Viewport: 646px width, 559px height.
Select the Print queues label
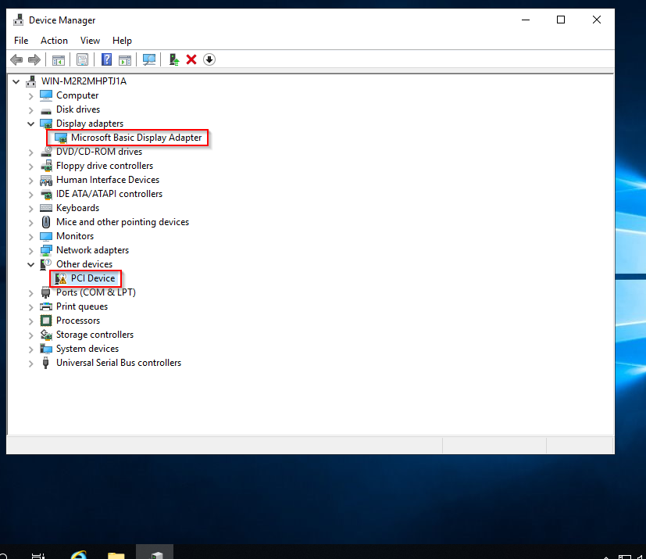[x=82, y=306]
